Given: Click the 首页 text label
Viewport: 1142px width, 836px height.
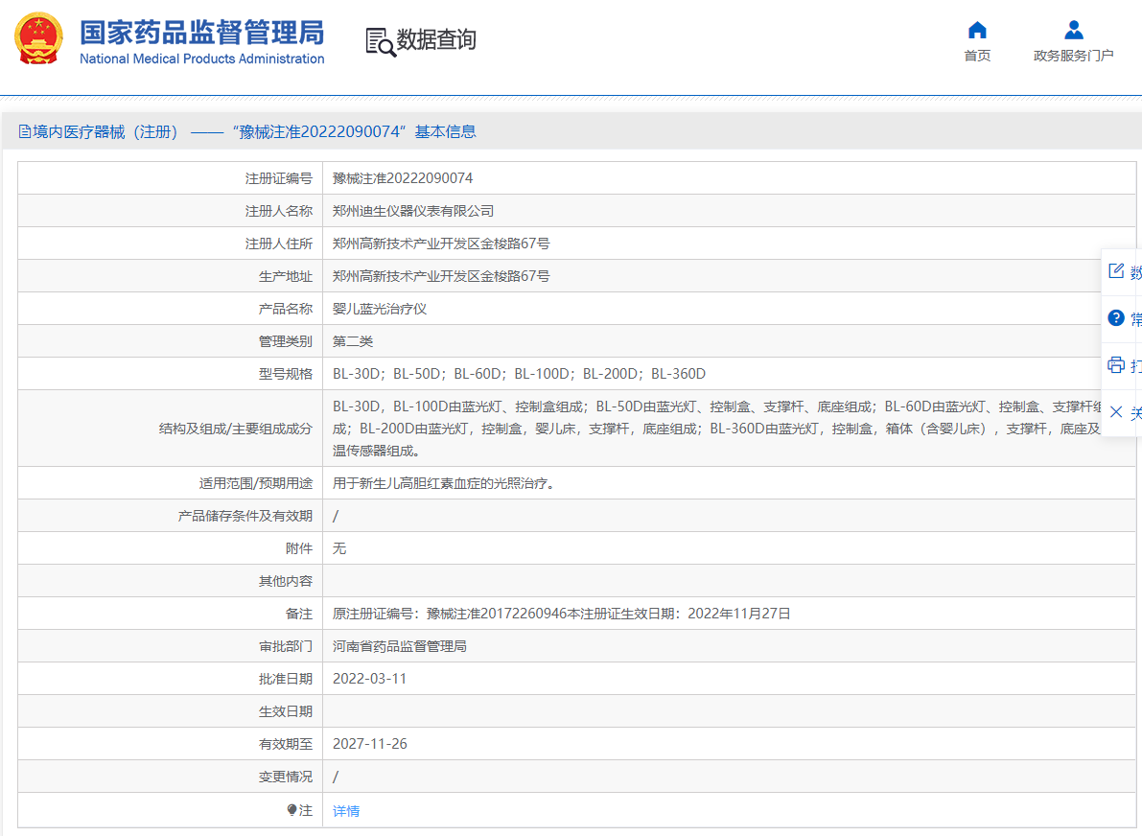Looking at the screenshot, I should click(977, 56).
